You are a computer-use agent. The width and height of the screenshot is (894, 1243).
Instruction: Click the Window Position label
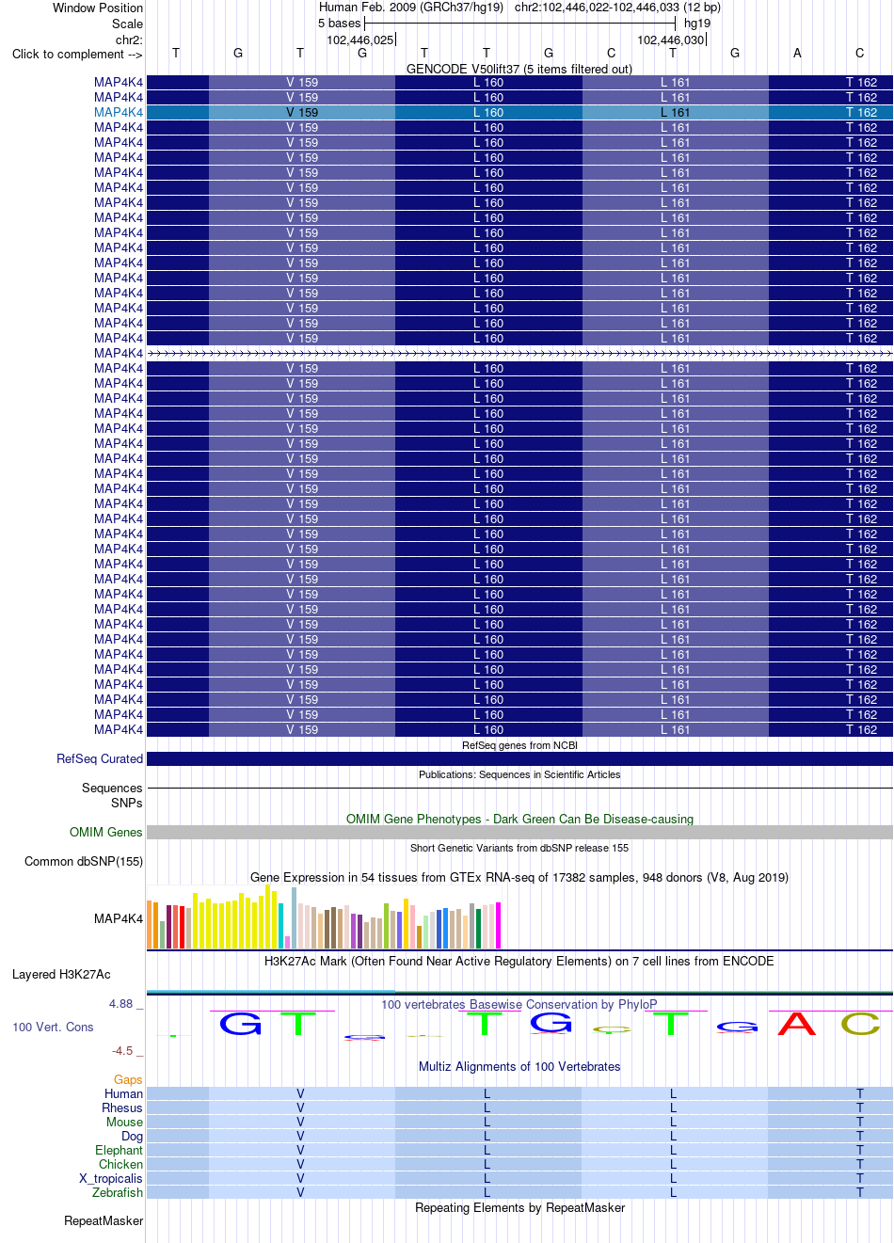tap(98, 8)
